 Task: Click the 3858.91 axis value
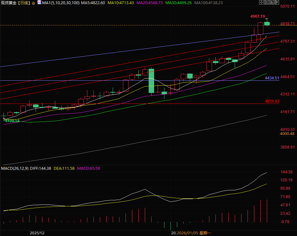click(x=288, y=147)
